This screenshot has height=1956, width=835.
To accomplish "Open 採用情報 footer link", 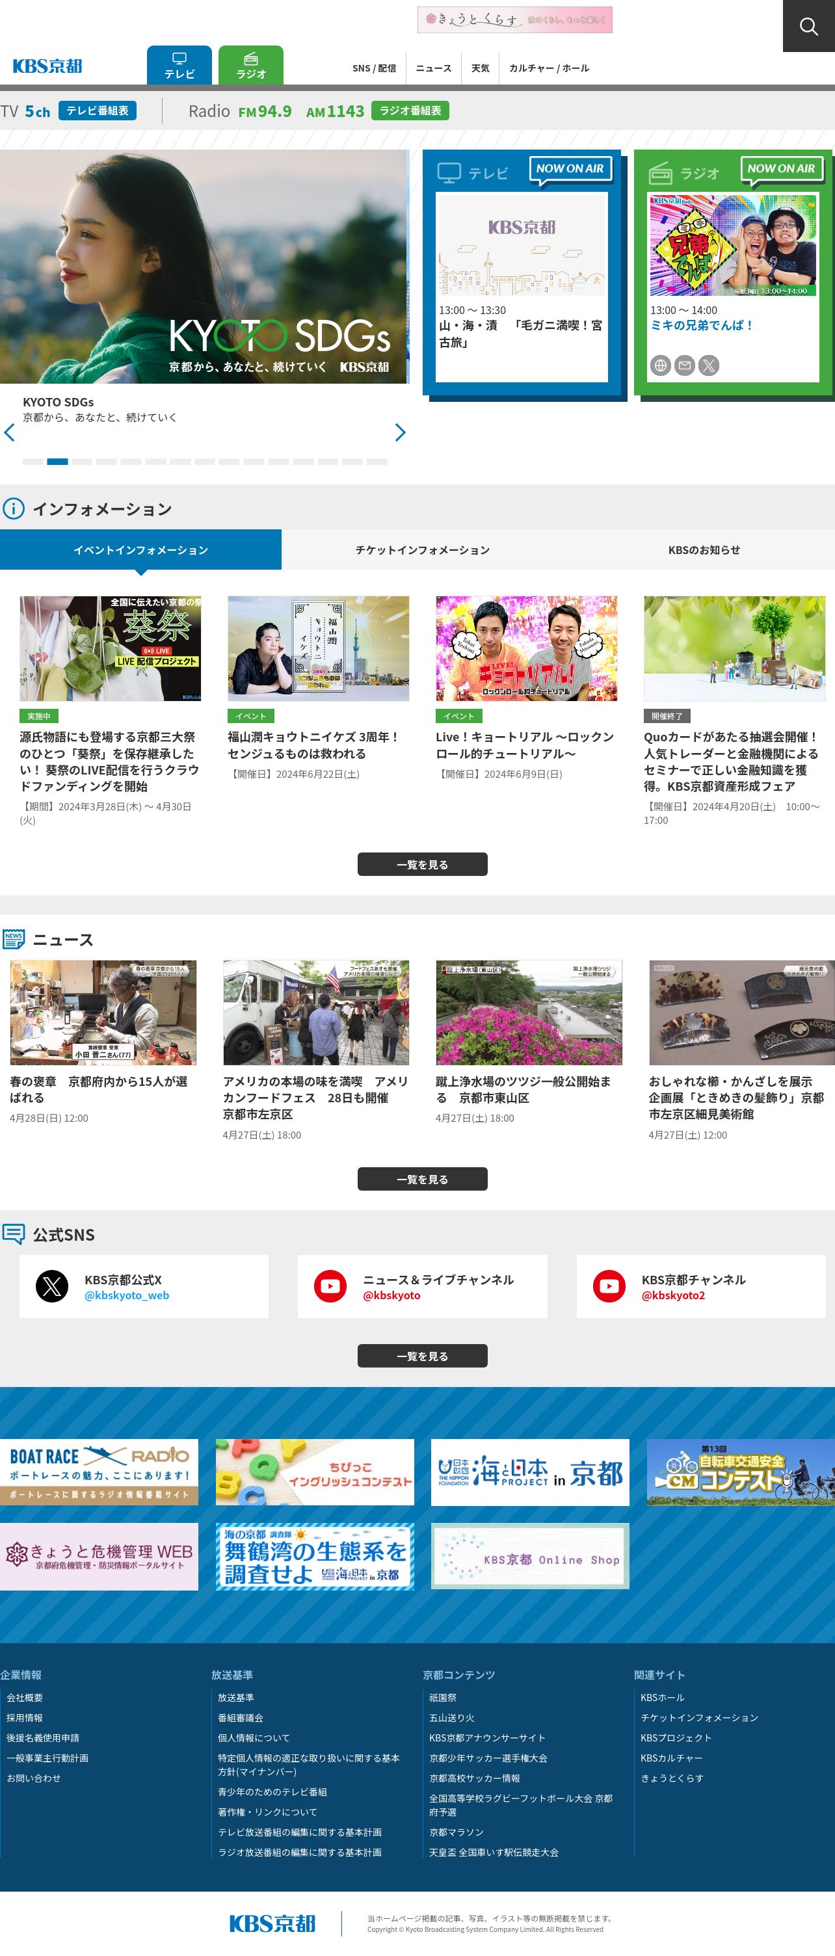I will [x=25, y=1719].
